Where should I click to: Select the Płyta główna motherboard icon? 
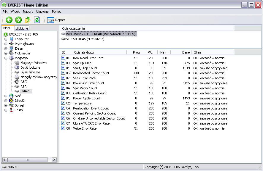(x=11, y=44)
